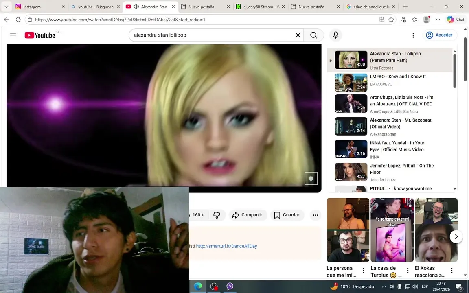Screen dimensions: 469x293
Task: Expand the tab search dropdown
Action: 6,7
